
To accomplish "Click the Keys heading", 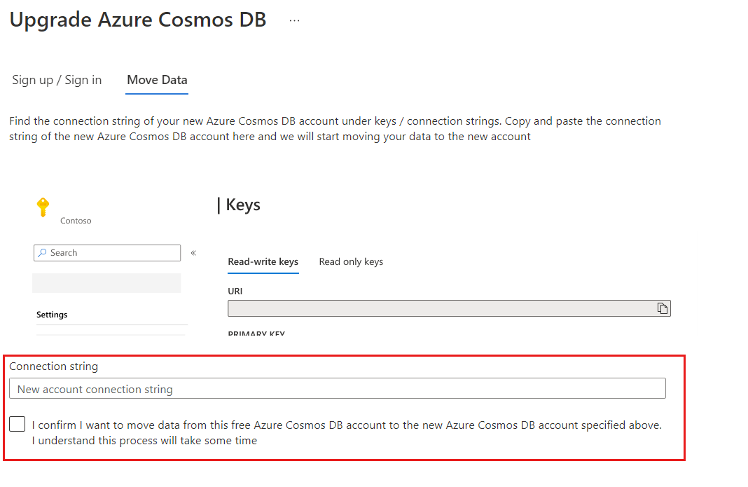I will [243, 205].
